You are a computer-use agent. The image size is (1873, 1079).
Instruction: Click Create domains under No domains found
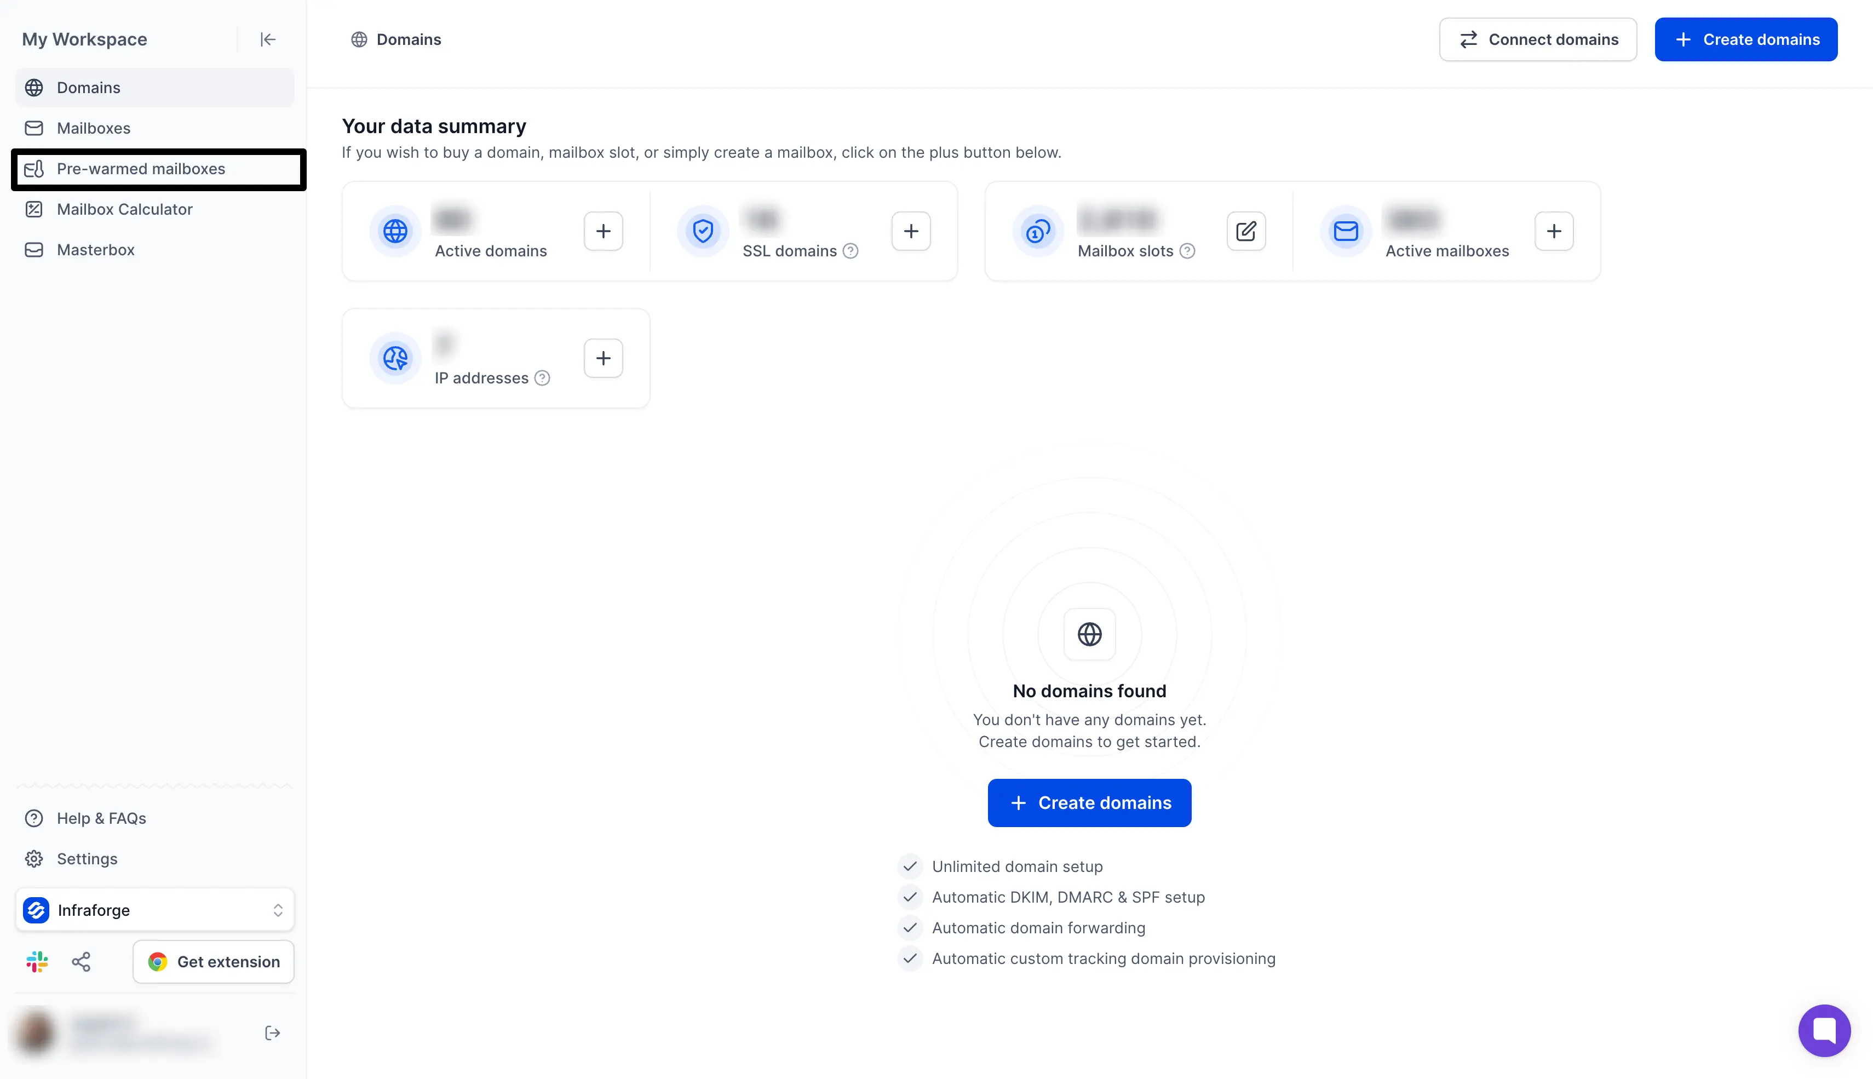(x=1089, y=802)
